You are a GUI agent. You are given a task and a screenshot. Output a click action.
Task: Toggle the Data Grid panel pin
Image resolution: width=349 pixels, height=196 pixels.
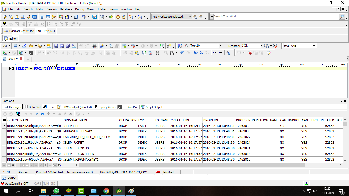tap(341, 101)
